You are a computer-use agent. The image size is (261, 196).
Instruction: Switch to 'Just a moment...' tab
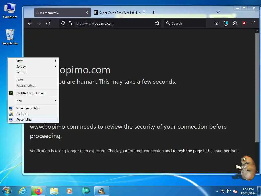click(62, 13)
